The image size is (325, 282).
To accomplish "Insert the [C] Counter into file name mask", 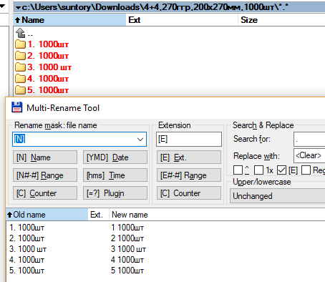I will [45, 193].
